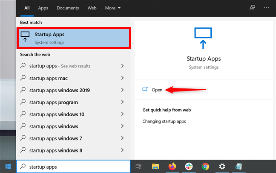Image resolution: width=276 pixels, height=173 pixels.
Task: Open Task View from the taskbar
Action: click(138, 166)
